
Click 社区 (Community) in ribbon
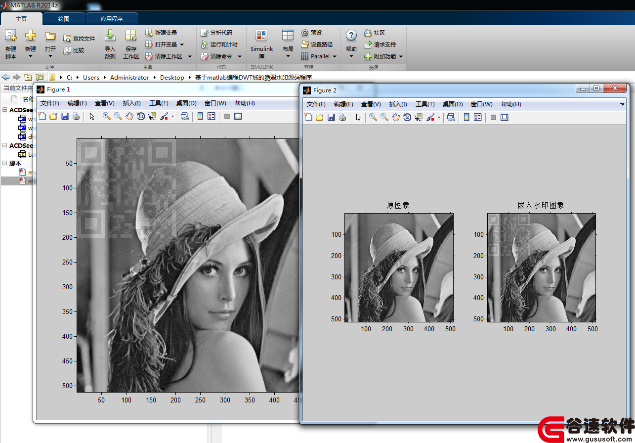(374, 33)
